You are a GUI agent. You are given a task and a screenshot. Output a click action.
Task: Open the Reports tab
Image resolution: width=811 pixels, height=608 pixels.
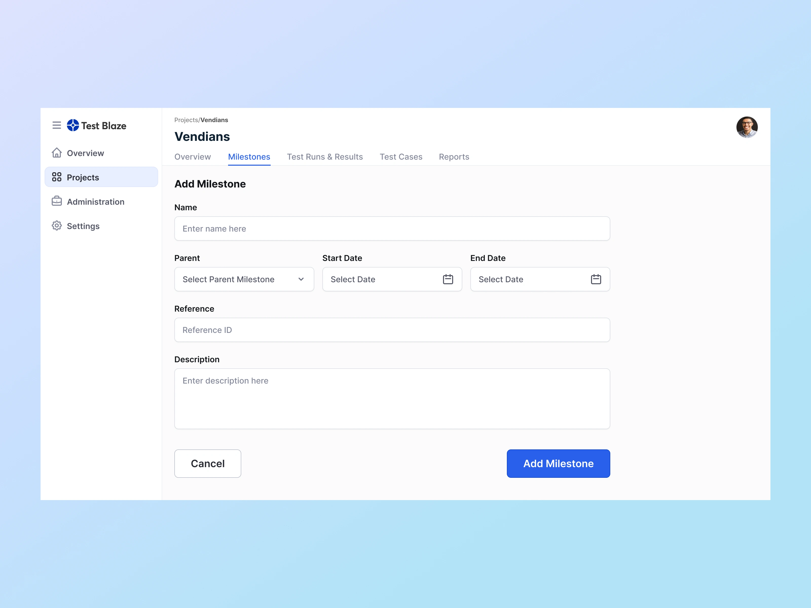tap(454, 157)
